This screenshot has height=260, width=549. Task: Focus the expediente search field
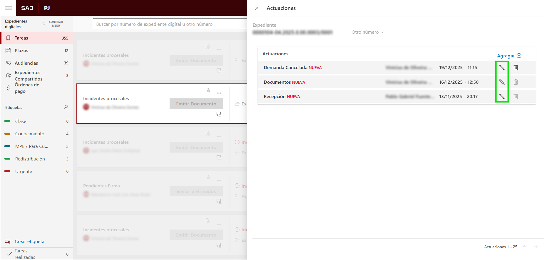click(170, 24)
